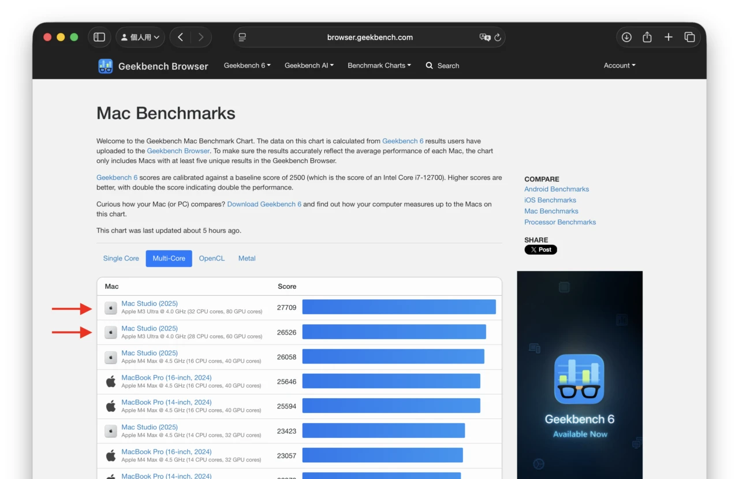739x479 pixels.
Task: Select the Metal tab
Action: [247, 258]
